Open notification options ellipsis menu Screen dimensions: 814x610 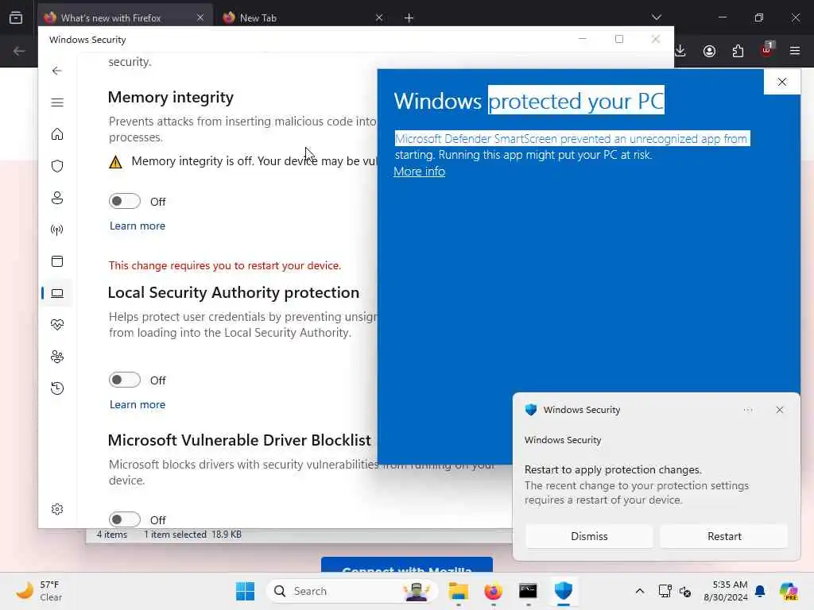(x=747, y=410)
